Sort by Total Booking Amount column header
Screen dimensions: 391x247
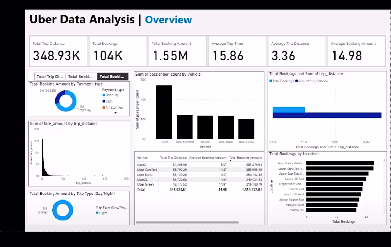[245, 158]
